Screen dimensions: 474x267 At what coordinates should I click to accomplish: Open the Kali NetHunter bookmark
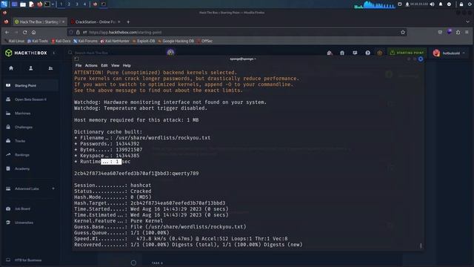tap(115, 41)
